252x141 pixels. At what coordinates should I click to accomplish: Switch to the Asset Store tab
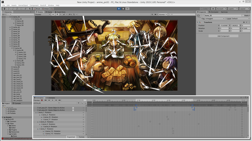60,12
